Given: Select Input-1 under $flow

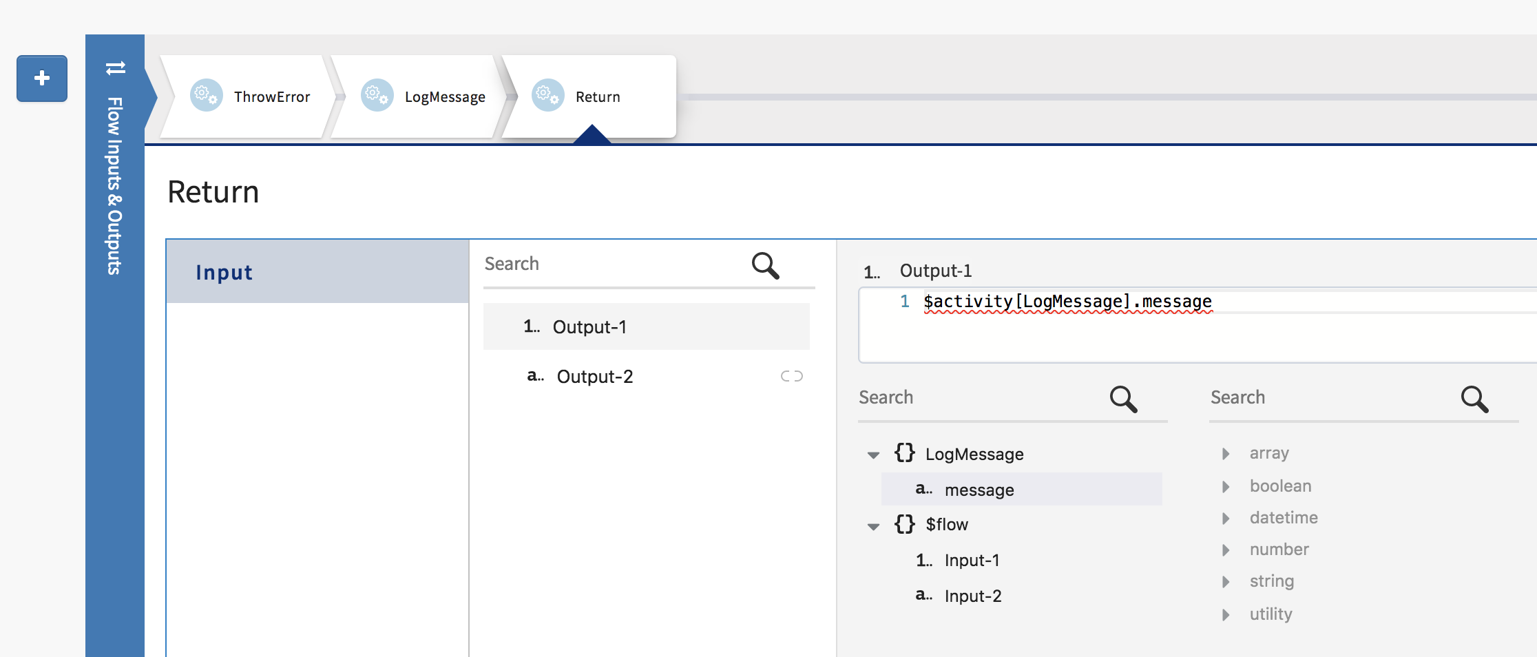Looking at the screenshot, I should coord(972,561).
